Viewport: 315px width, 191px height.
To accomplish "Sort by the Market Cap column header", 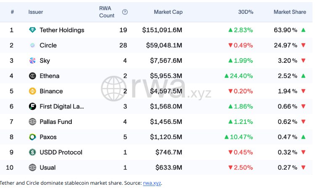I will [168, 12].
